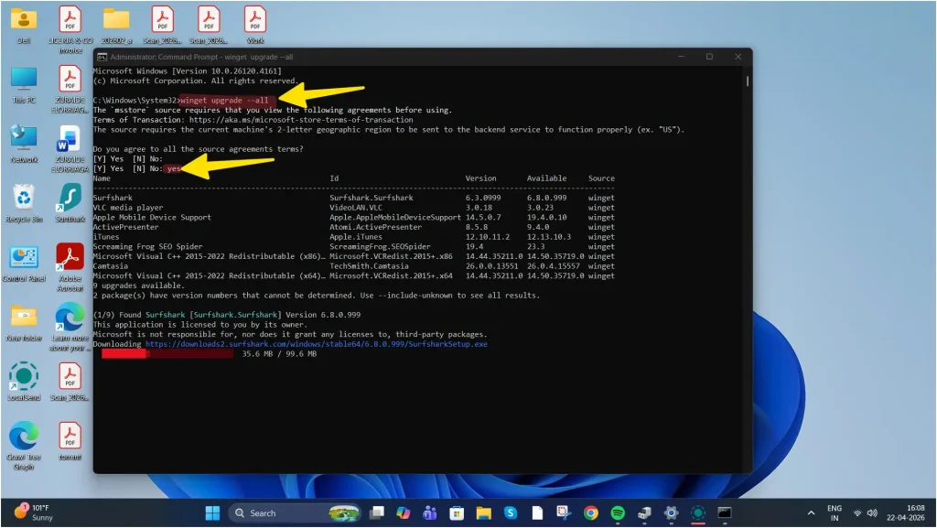Click the 'Apple.iTunes' Id cell
Image resolution: width=937 pixels, height=528 pixels.
[356, 237]
